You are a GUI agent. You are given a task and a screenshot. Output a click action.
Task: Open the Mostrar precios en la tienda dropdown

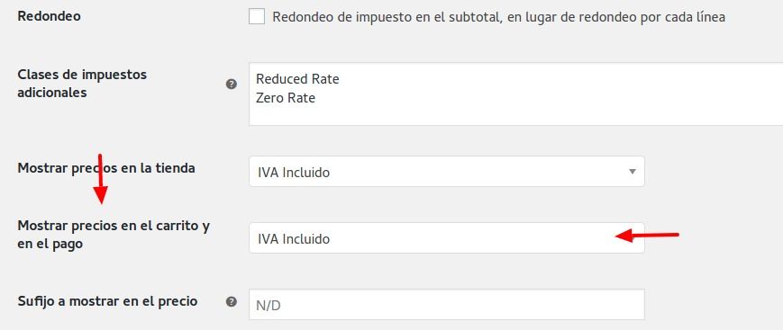point(446,172)
